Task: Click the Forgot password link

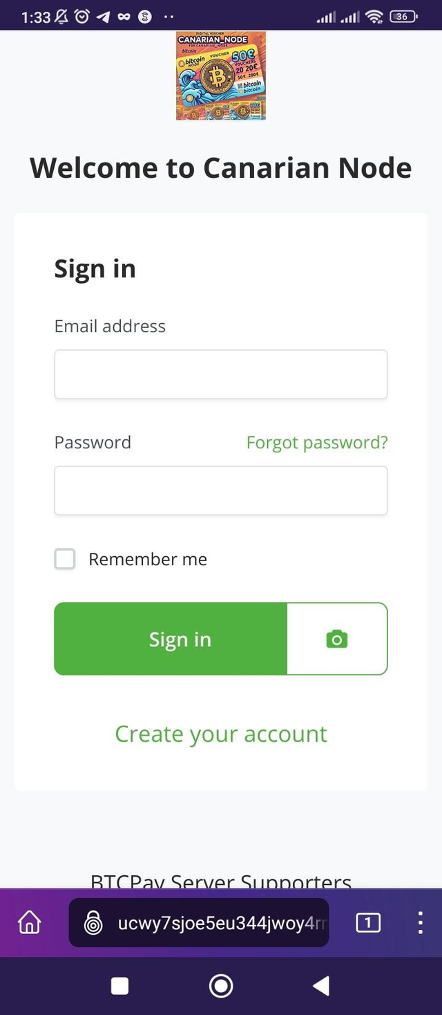Action: tap(316, 442)
